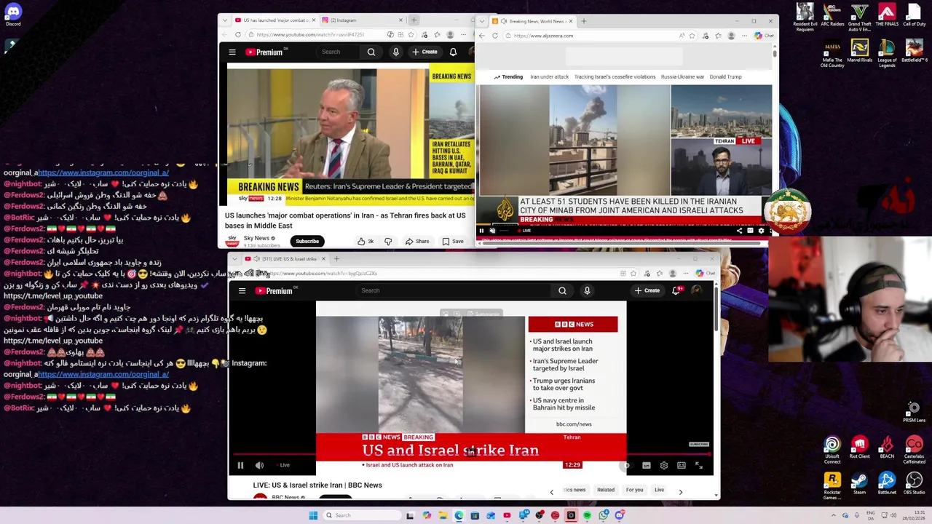Go back in Al Jazeera browser window
932x524 pixels.
(482, 36)
